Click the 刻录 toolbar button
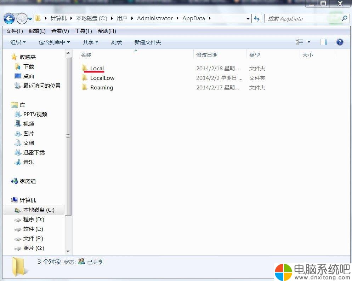This screenshot has width=352, height=281. [x=116, y=42]
